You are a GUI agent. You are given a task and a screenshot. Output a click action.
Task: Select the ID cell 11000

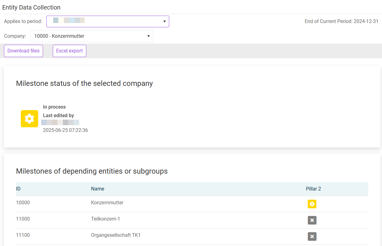click(x=23, y=219)
